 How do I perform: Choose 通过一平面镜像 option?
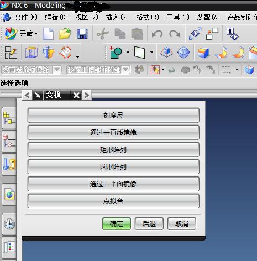[x=113, y=184]
